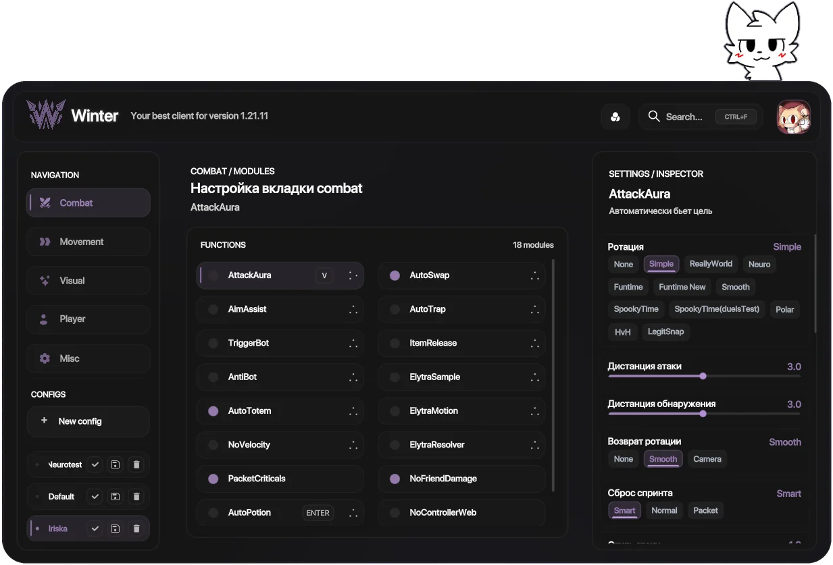This screenshot has width=833, height=565.
Task: Click the settings inspector scrollbar
Action: coord(815,284)
